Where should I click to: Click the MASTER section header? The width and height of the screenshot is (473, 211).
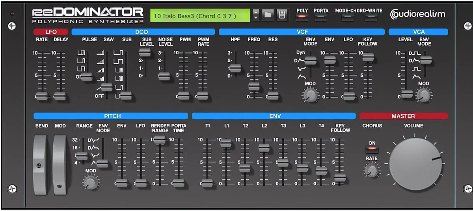click(x=404, y=116)
